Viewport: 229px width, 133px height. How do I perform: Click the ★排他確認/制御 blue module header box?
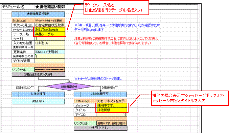38,14
